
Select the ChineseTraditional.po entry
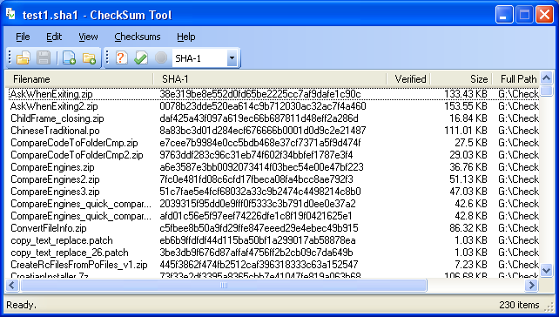click(55, 131)
